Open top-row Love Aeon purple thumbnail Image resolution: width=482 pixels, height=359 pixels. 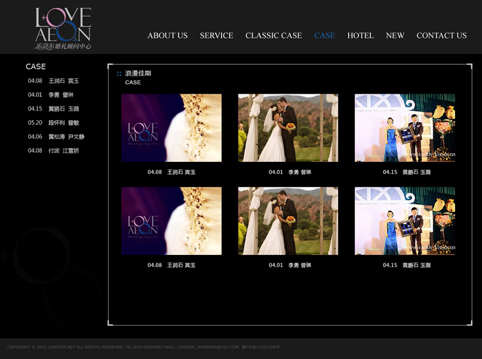(x=171, y=128)
